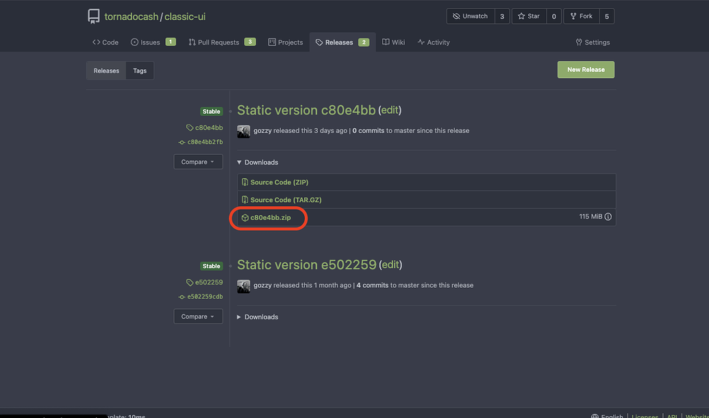
Task: Switch to the Tags tab
Action: point(140,71)
